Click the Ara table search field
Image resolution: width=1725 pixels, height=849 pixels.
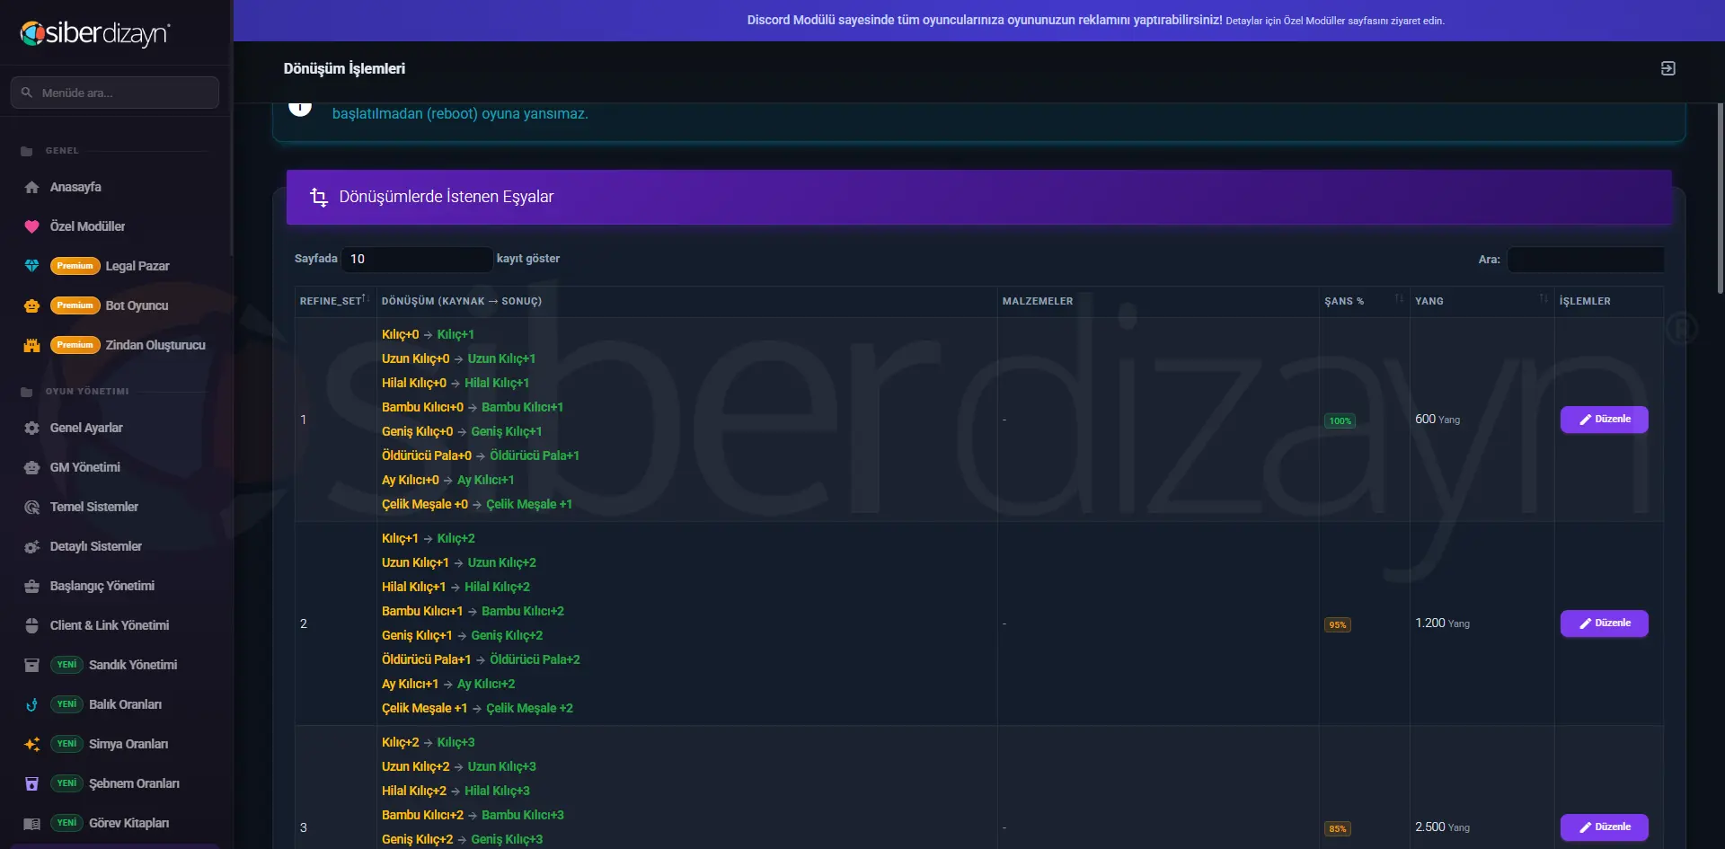click(x=1585, y=260)
